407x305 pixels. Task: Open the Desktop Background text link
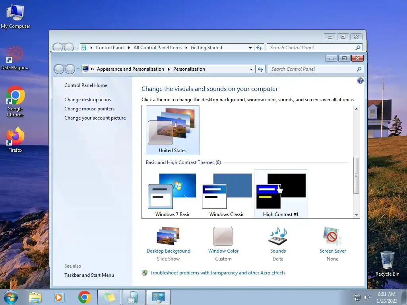pos(169,251)
